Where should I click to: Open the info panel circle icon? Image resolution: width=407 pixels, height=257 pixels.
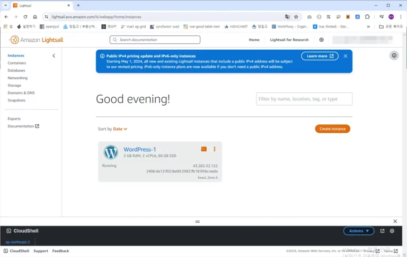[394, 56]
